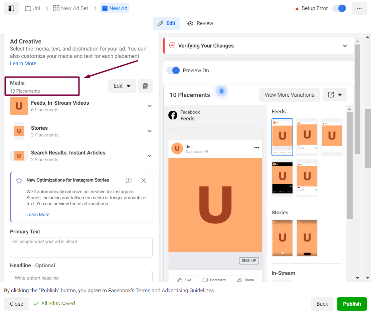Switch to the Review tab
Image resolution: width=371 pixels, height=313 pixels.
click(200, 23)
